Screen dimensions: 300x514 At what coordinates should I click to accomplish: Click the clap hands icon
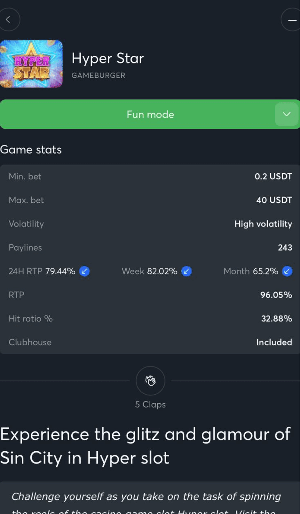(x=150, y=380)
